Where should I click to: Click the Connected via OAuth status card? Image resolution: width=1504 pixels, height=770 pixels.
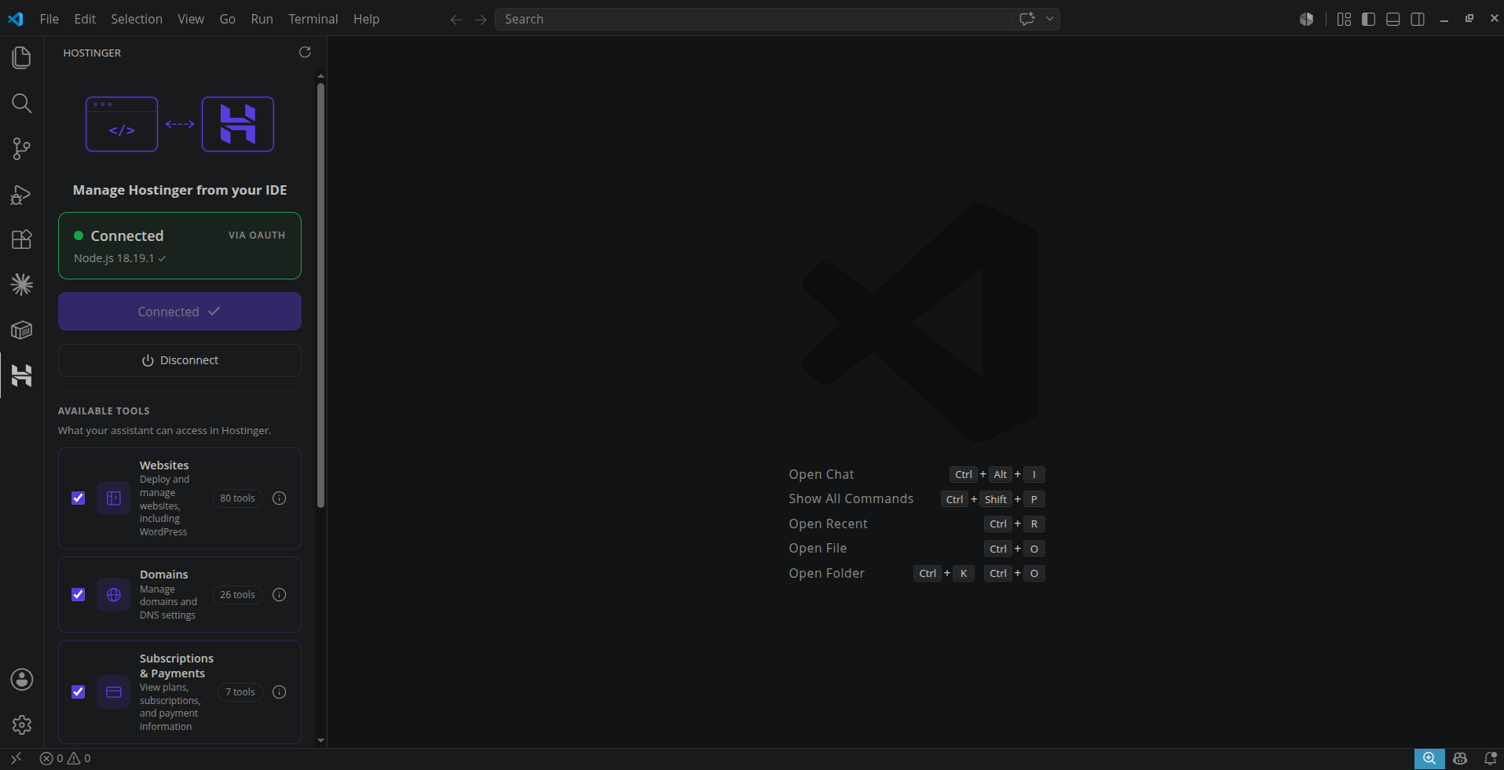point(180,246)
